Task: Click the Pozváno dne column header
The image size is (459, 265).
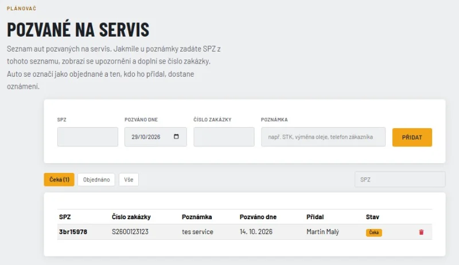Action: tap(258, 217)
